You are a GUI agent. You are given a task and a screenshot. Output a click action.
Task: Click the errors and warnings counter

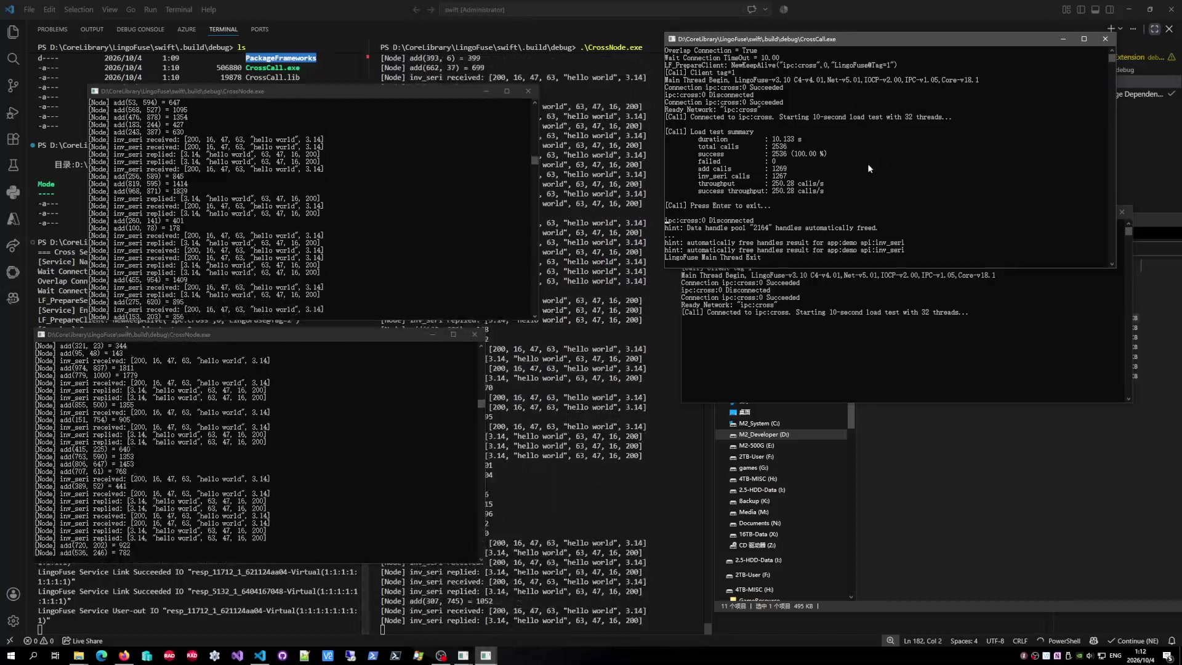coord(38,641)
